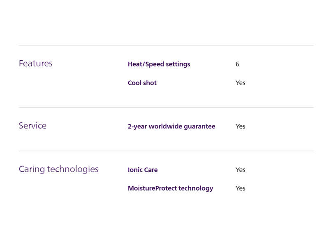
Task: Select the MoistureProtect technology label
Action: click(x=170, y=189)
